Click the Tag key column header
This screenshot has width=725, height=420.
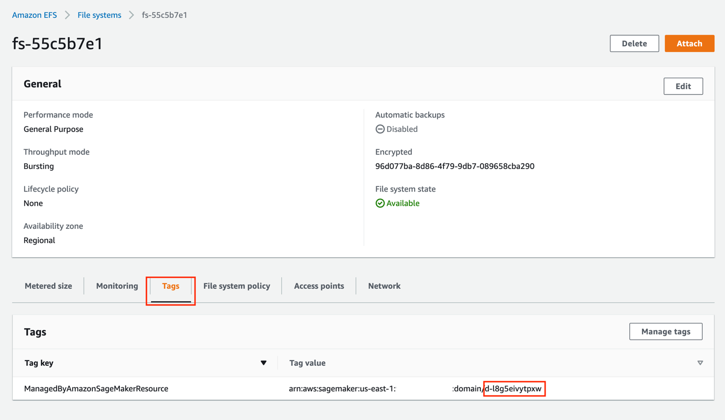[39, 363]
